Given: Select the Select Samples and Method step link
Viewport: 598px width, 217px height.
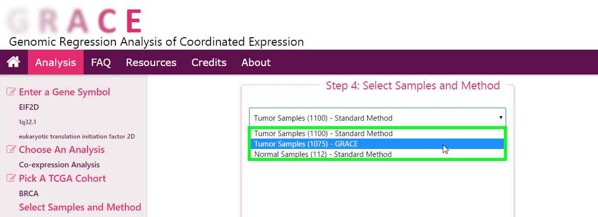Looking at the screenshot, I should click(80, 207).
